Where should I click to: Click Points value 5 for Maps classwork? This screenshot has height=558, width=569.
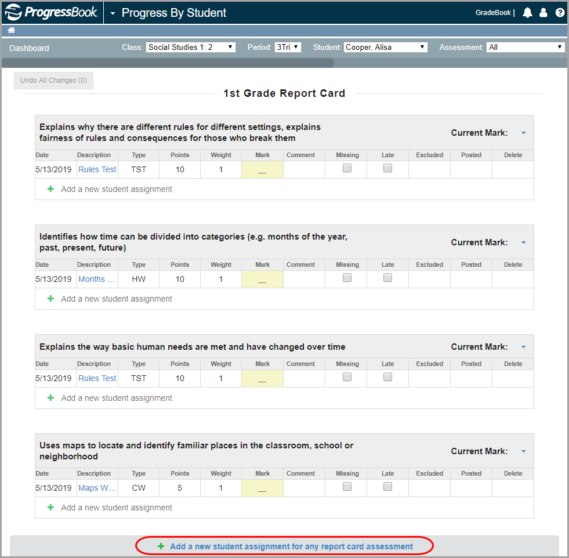(180, 488)
